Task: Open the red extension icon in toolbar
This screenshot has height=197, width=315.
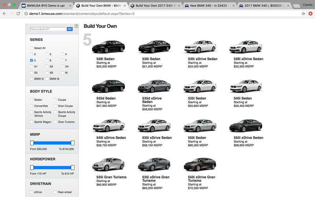Action: 311,14
